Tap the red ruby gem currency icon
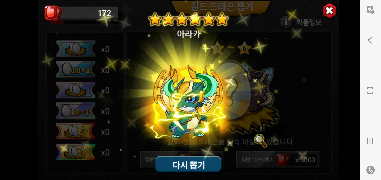This screenshot has height=180, width=381. tap(53, 13)
